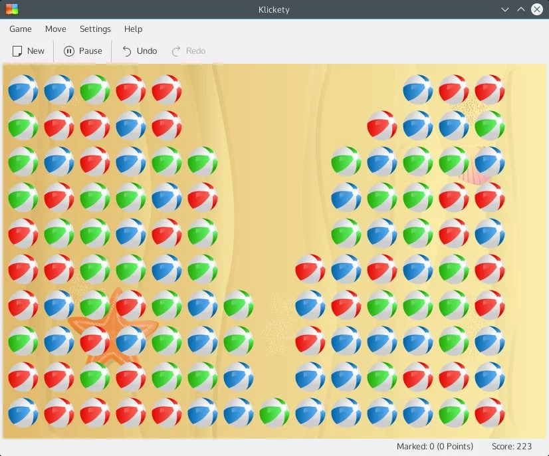The width and height of the screenshot is (549, 456).
Task: Click the green ball directly below the top-left corner ball
Action: (23, 126)
